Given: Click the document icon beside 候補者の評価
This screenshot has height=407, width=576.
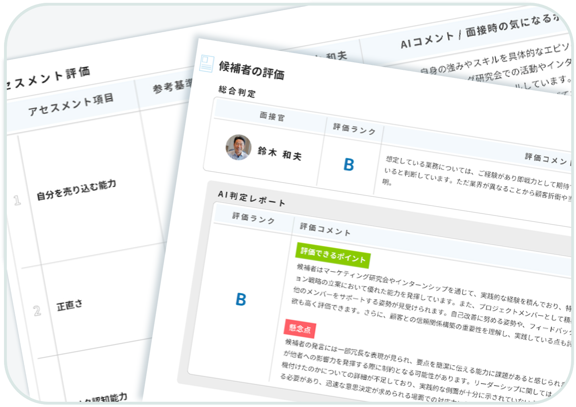Looking at the screenshot, I should point(206,63).
